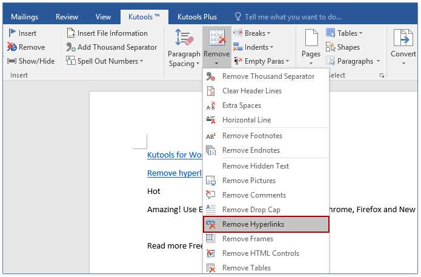Expand the Paragraph Spacing dropdown arrow
Image resolution: width=421 pixels, height=277 pixels.
click(x=197, y=64)
